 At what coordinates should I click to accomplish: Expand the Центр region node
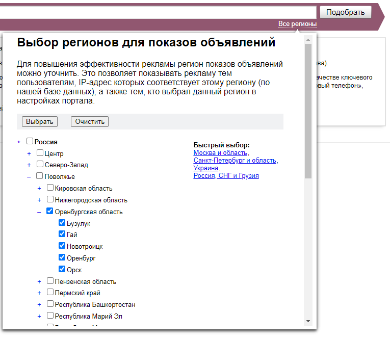29,153
